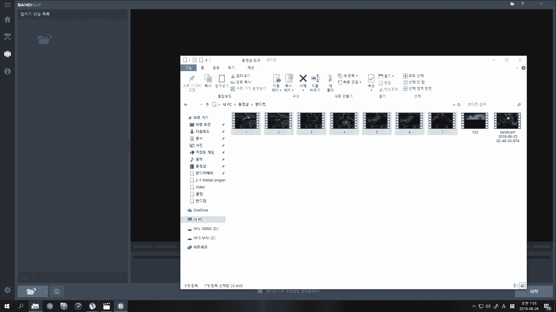This screenshot has width=556, height=312.
Task: Select 다운로드 in navigation pane
Action: pos(202,131)
